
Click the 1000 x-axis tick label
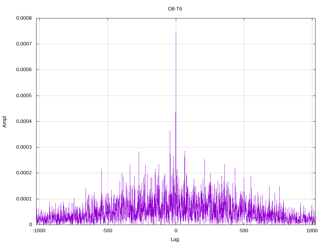[x=312, y=231]
